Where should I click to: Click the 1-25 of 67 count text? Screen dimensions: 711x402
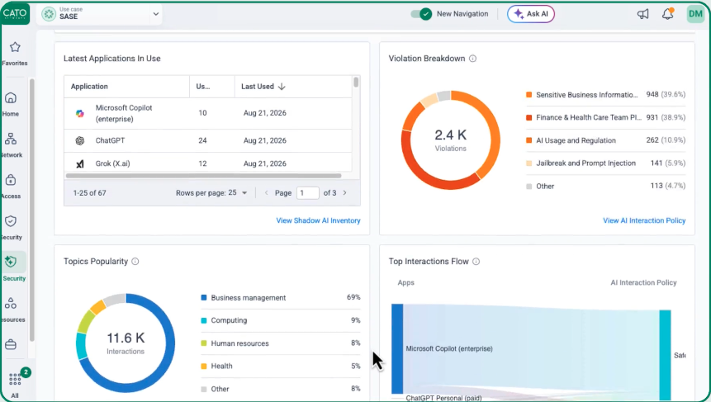89,192
